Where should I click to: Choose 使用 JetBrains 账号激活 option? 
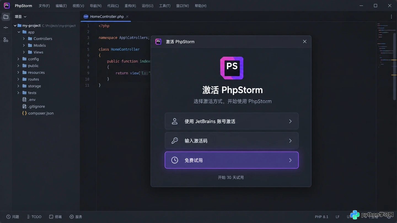click(232, 121)
